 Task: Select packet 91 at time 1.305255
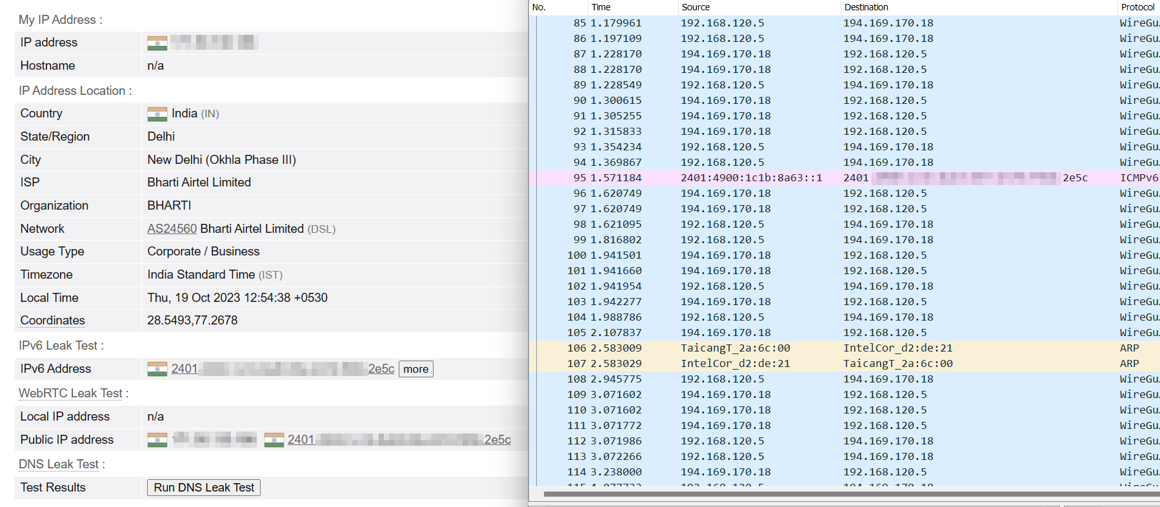(x=845, y=115)
